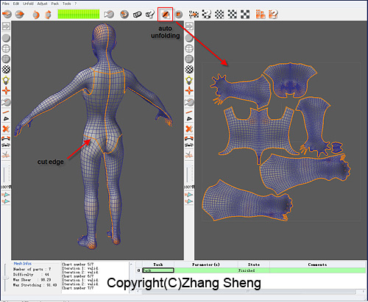
Task: Click the checker icon with orange arrow
Action: click(x=194, y=15)
